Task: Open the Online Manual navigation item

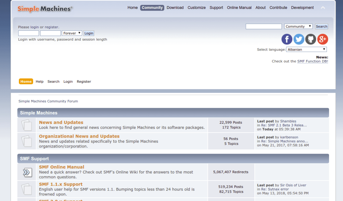Action: click(x=239, y=8)
